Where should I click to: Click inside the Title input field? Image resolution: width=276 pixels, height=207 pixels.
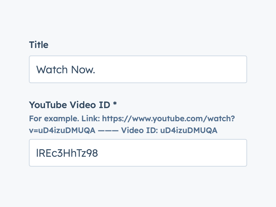point(138,69)
